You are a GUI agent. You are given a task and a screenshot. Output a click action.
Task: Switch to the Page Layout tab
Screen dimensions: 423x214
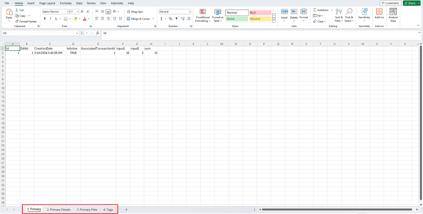pyautogui.click(x=47, y=3)
